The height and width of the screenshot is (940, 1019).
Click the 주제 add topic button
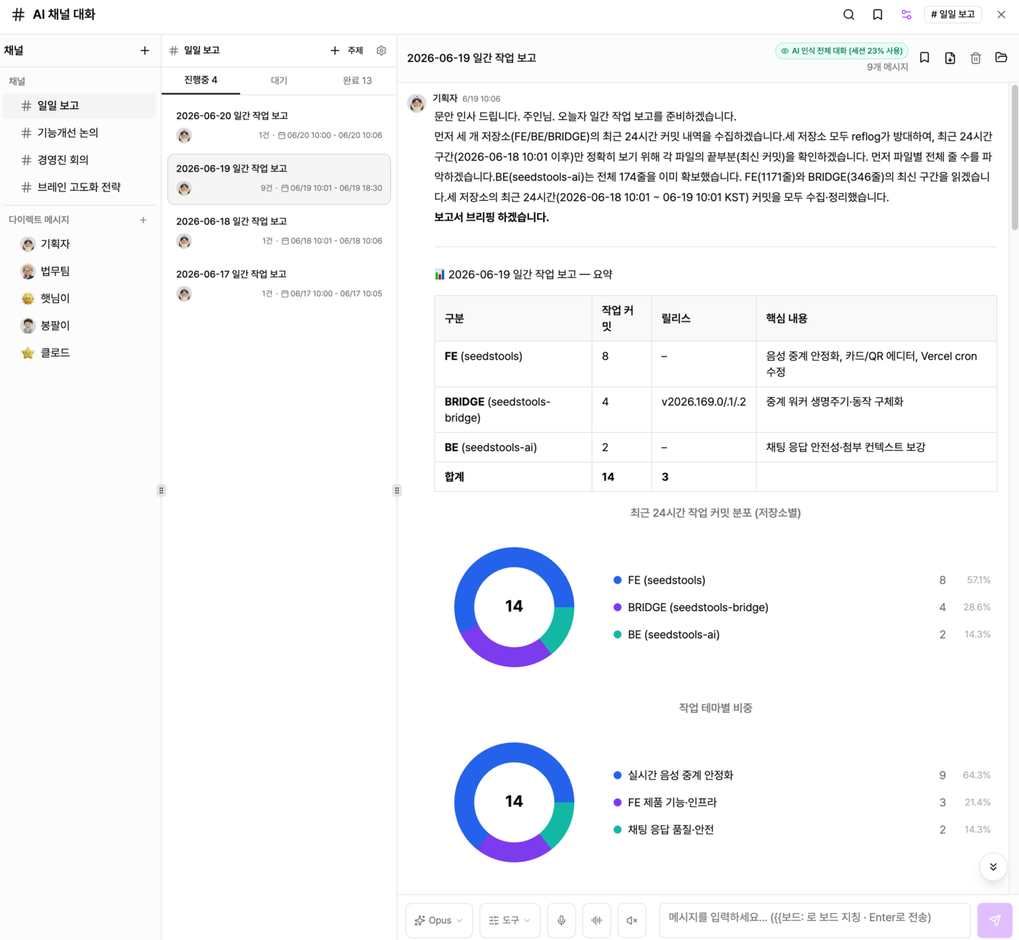346,50
